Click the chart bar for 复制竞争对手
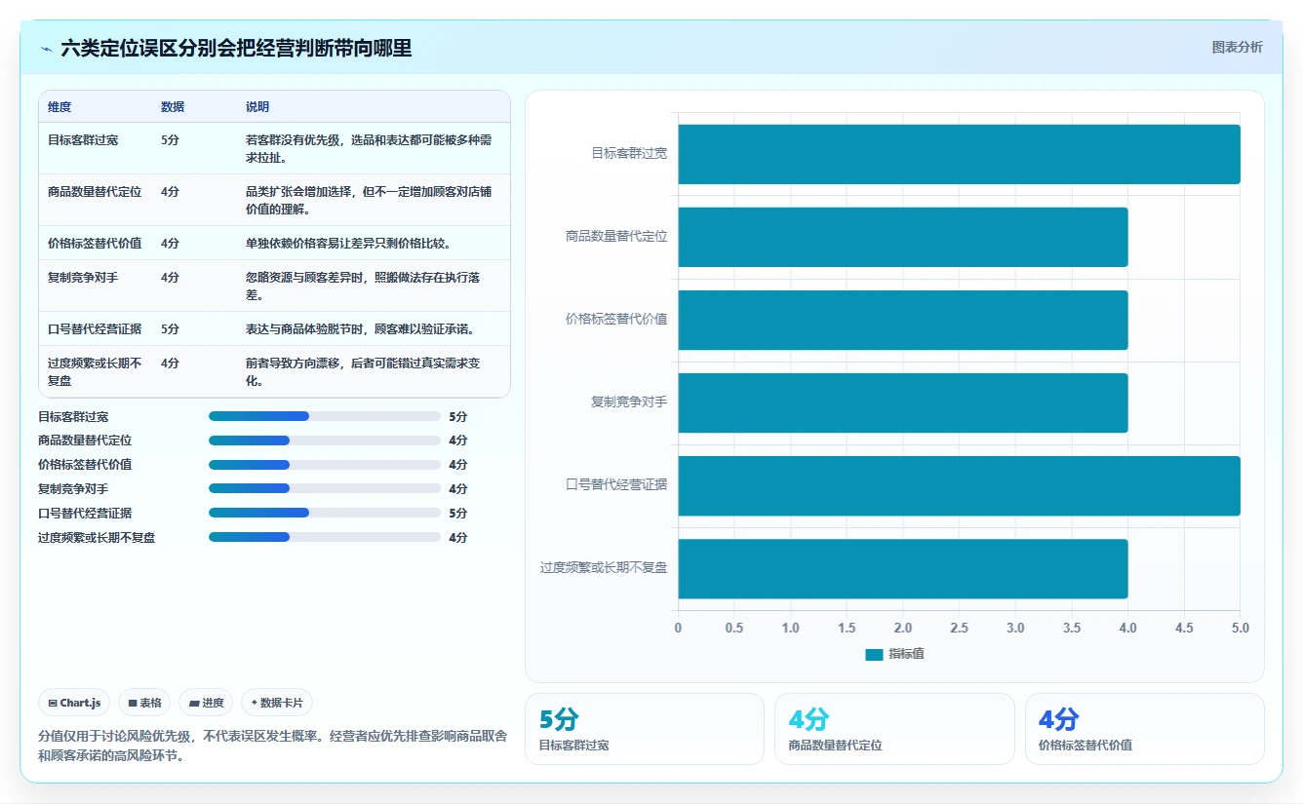1303x804 pixels. 903,402
